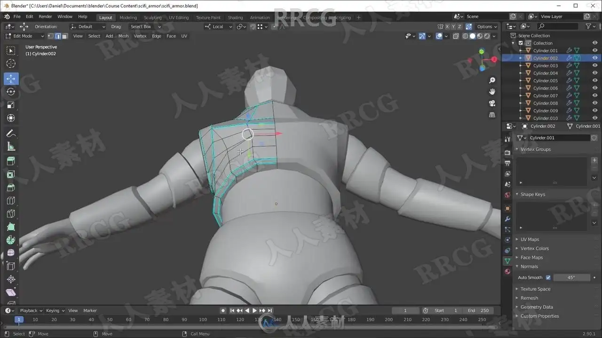Click the Marker menu in timeline

point(90,310)
